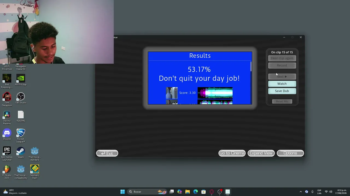Click the microphone tray icon
The width and height of the screenshot is (350, 196).
click(x=312, y=192)
